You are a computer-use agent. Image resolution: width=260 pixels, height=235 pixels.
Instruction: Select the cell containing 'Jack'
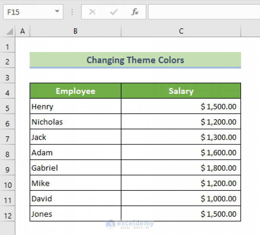[75, 137]
